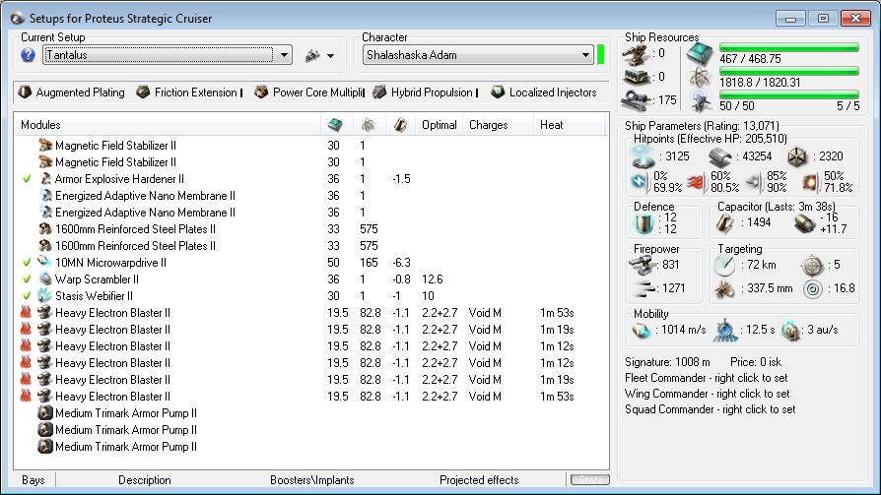
Task: Click the turret firepower icon showing 831
Action: pyautogui.click(x=643, y=265)
